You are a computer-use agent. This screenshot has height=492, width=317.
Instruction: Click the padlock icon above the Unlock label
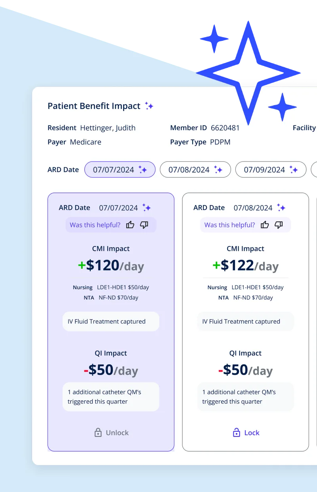pyautogui.click(x=98, y=433)
